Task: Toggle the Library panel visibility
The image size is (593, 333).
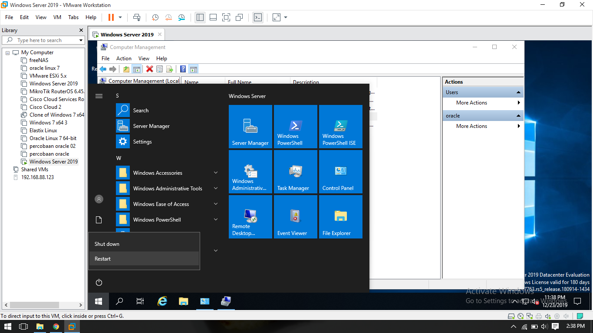Action: coord(200,17)
